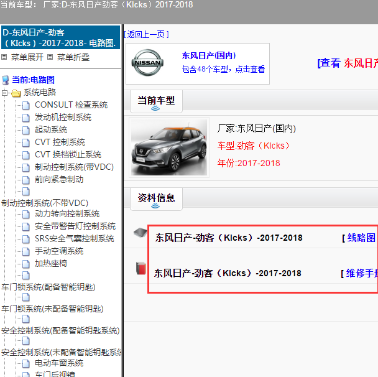Open CVT 控制系统 diagram

pyautogui.click(x=60, y=142)
